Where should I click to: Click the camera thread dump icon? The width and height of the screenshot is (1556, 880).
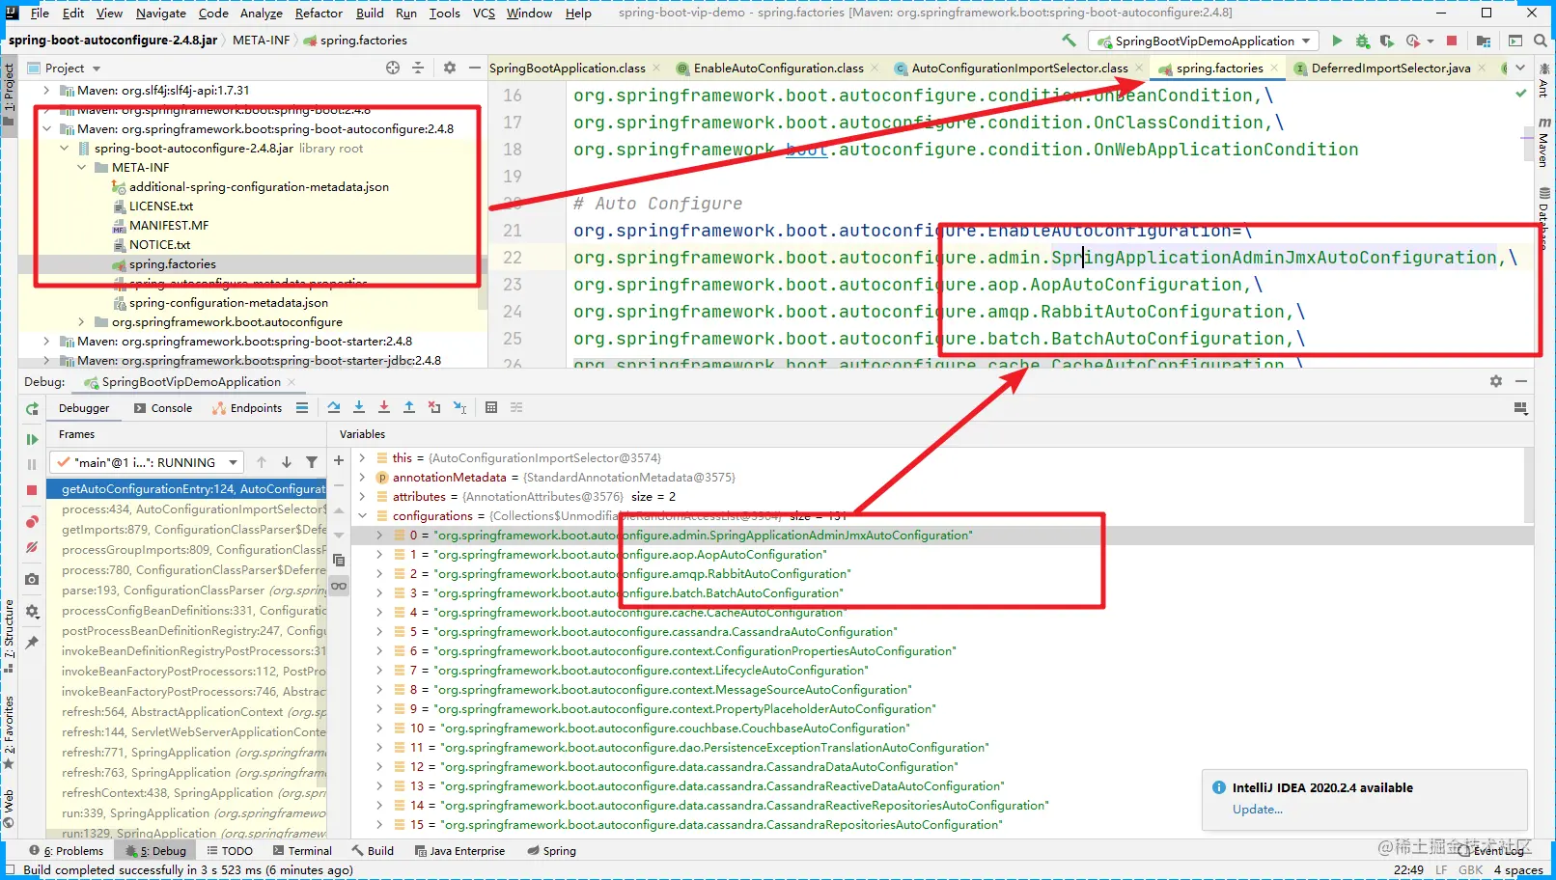point(32,579)
